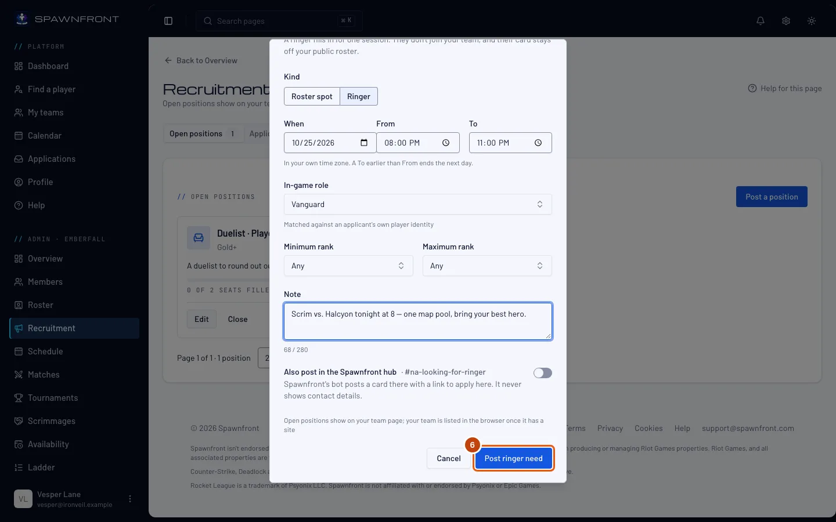Open the calendar picker in the When field
This screenshot has width=836, height=522.
tap(364, 143)
